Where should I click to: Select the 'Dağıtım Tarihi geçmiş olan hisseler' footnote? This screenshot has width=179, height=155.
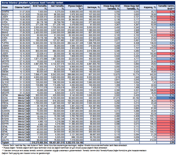coord(26,153)
